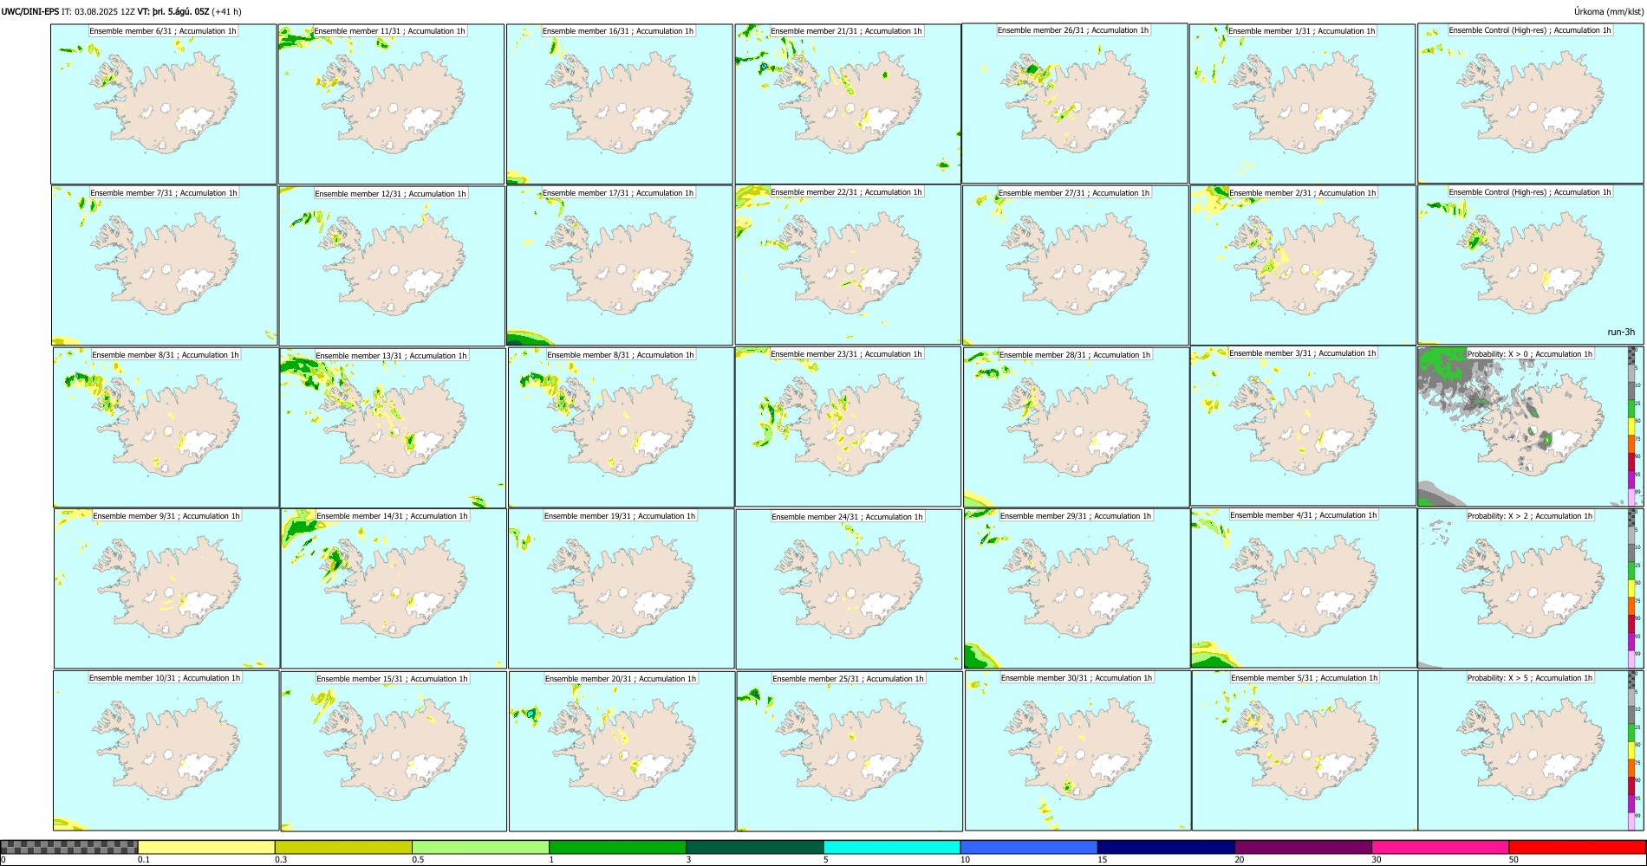Image resolution: width=1647 pixels, height=866 pixels.
Task: Open the Ensemble member 12/31 map panel
Action: coord(392,266)
